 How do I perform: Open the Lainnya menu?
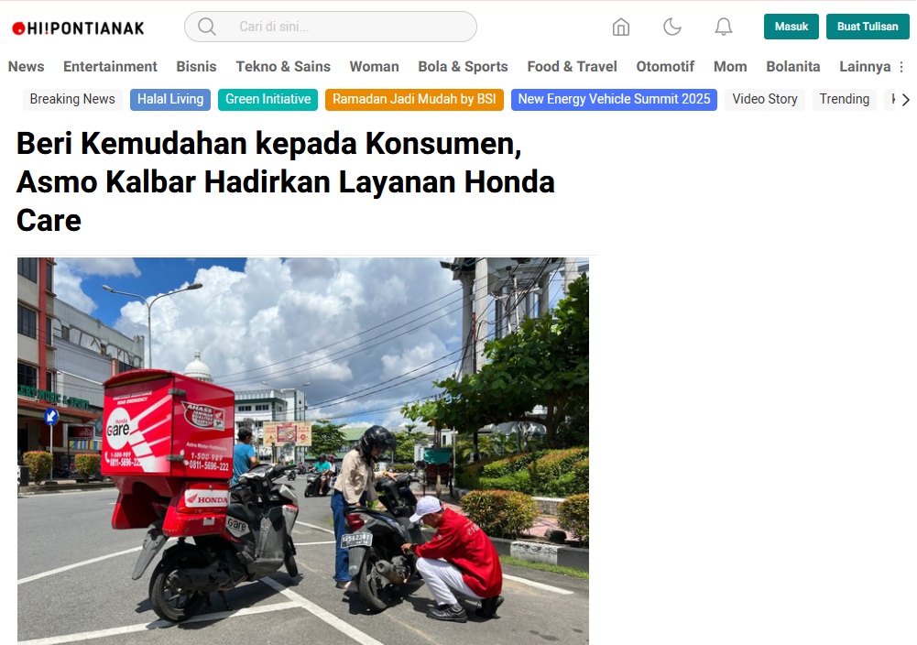pos(865,67)
